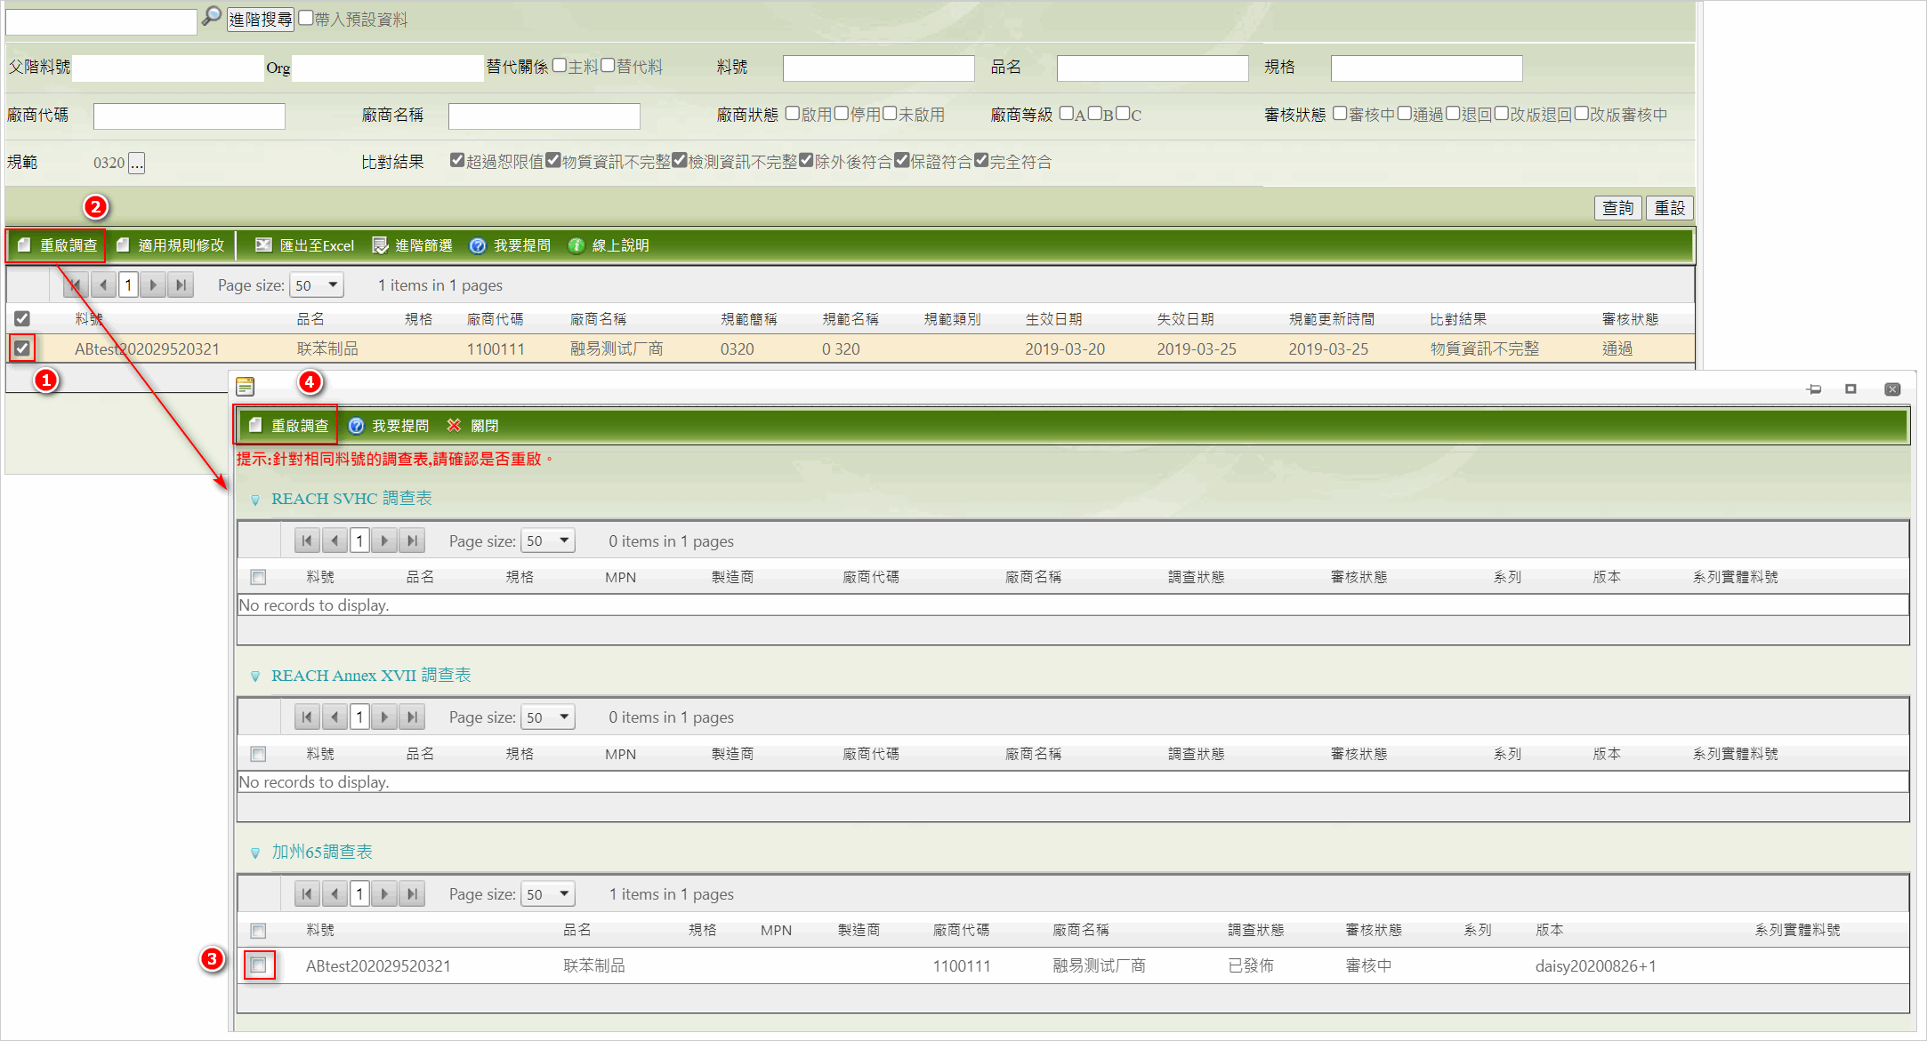This screenshot has height=1041, width=1927.
Task: Go to next page in 加州65 grid
Action: click(x=384, y=893)
